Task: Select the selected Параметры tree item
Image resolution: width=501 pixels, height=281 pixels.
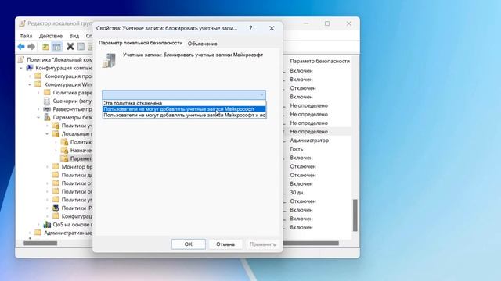Action: [81, 158]
